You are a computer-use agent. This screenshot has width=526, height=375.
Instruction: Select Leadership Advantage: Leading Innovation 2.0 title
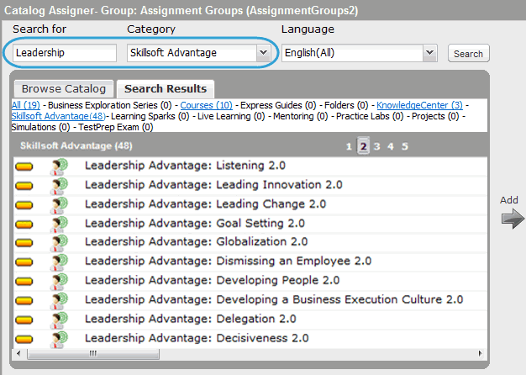tap(213, 185)
